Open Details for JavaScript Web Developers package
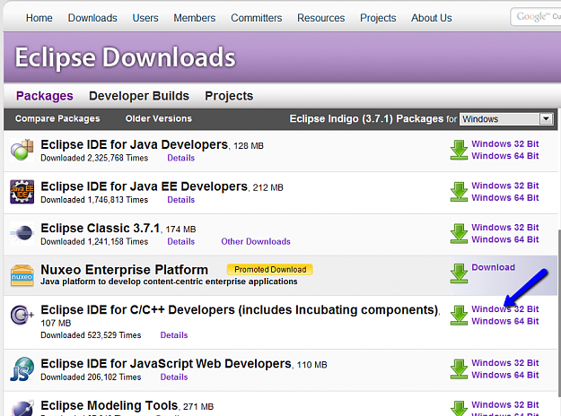This screenshot has height=416, width=561. [174, 377]
